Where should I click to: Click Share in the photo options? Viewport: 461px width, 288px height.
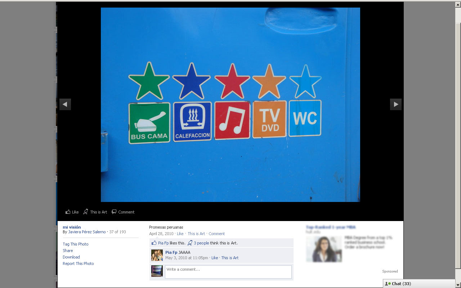[x=68, y=251]
